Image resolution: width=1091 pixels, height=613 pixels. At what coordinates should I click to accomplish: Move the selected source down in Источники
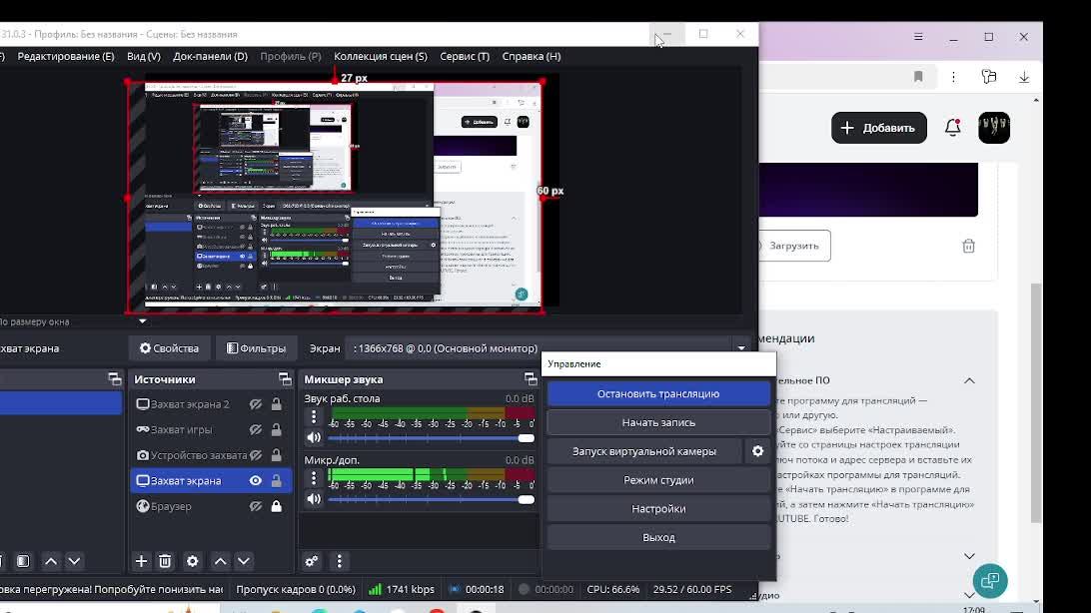point(244,561)
